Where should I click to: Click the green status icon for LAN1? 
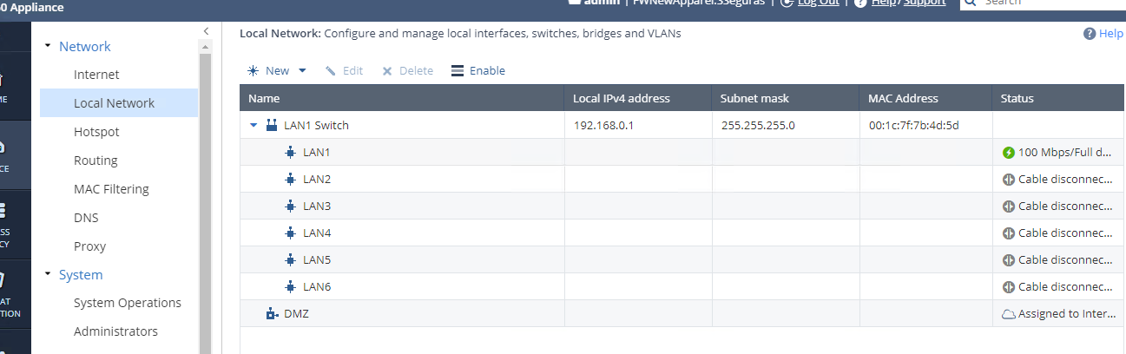1008,153
